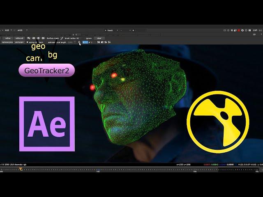Click the ignore mask option

point(89,38)
